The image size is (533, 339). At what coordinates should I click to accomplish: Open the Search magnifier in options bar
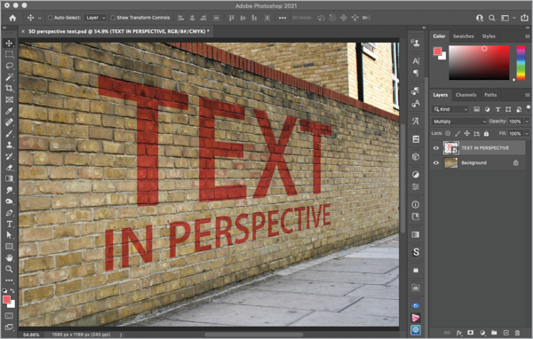(492, 18)
